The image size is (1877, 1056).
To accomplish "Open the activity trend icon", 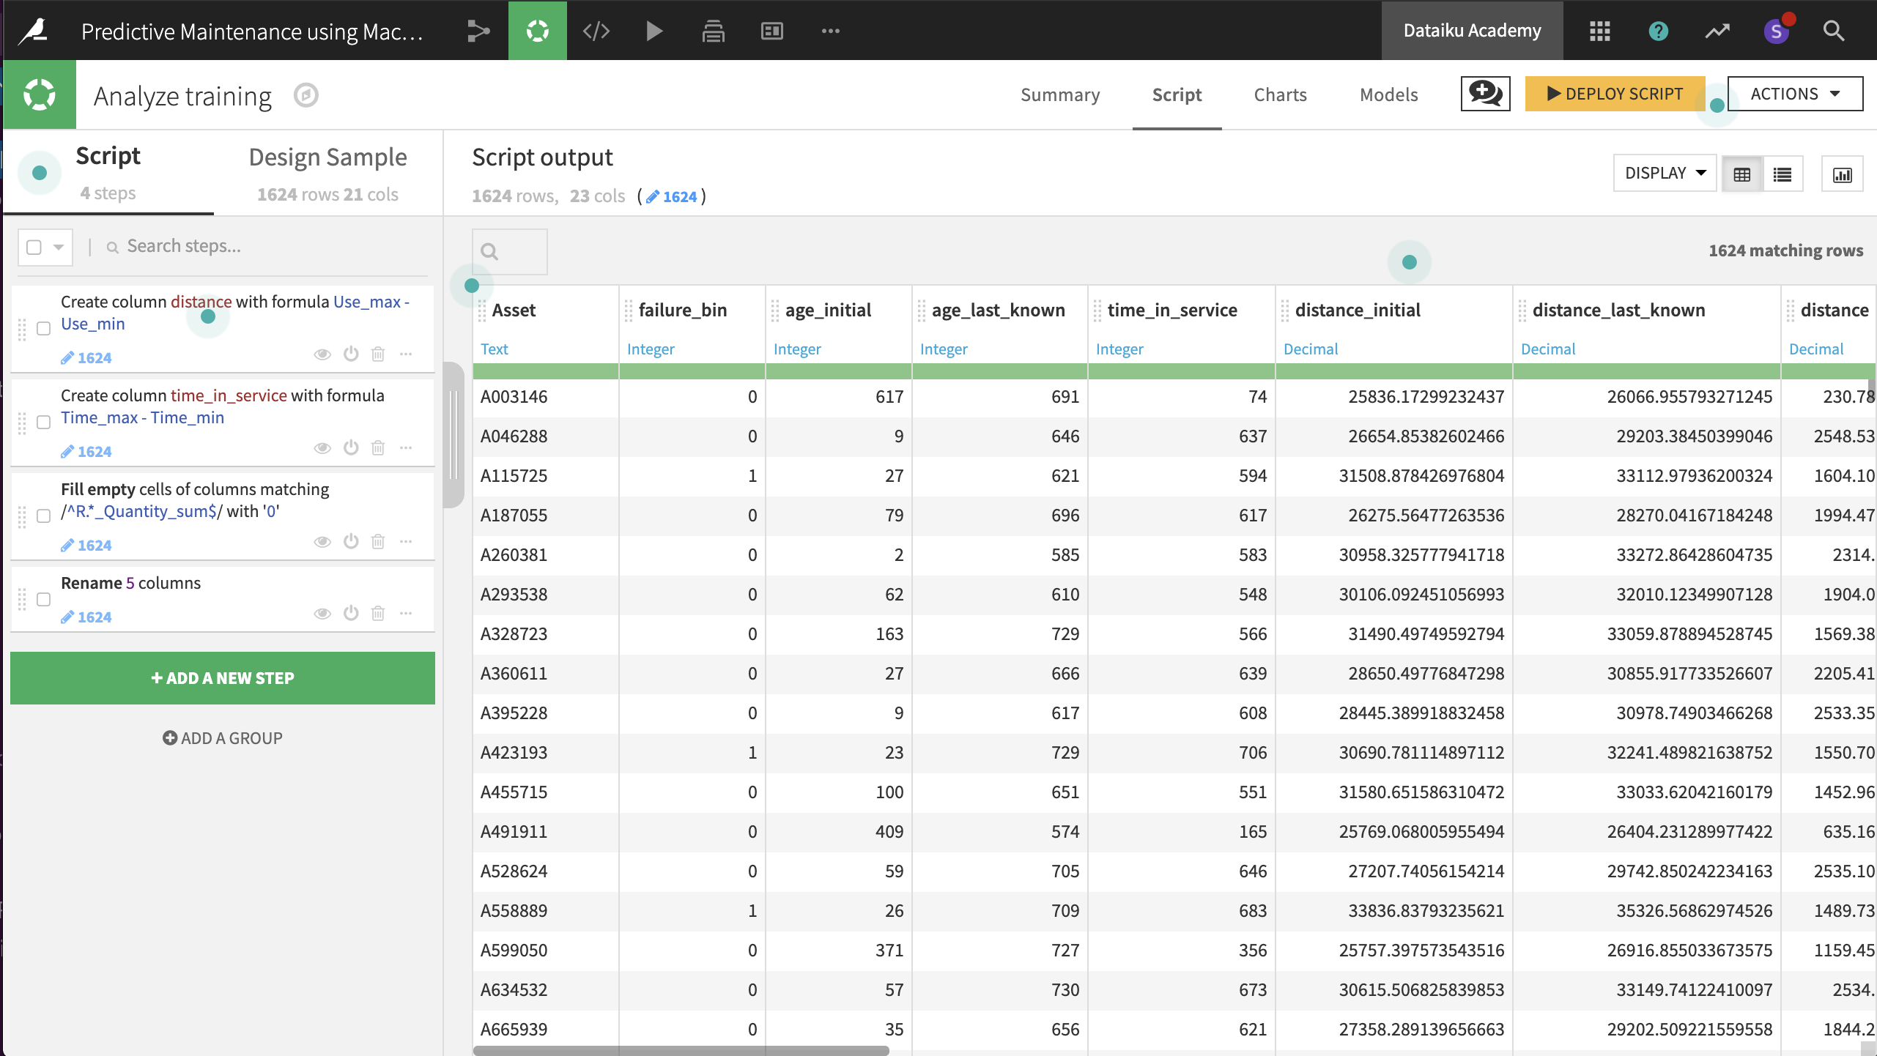I will (1717, 31).
